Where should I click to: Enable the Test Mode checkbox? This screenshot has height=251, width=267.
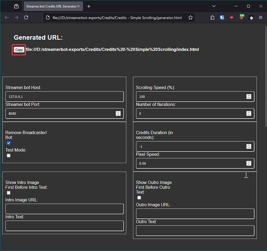[8, 156]
